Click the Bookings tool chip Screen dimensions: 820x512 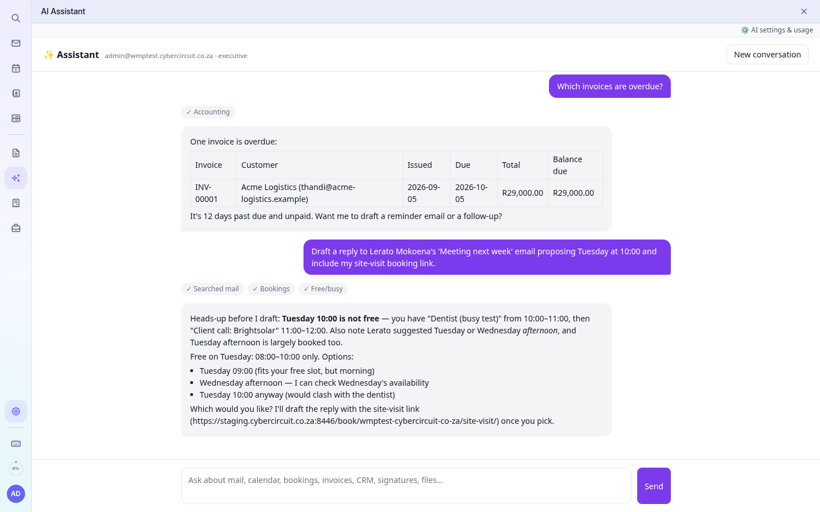coord(271,289)
